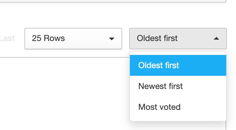This screenshot has width=236, height=130.
Task: Sort comments by newest first
Action: coord(178,86)
